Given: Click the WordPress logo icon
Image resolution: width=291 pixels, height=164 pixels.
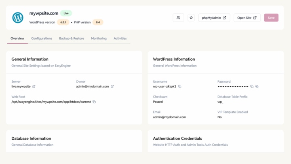Looking at the screenshot, I should (x=18, y=18).
